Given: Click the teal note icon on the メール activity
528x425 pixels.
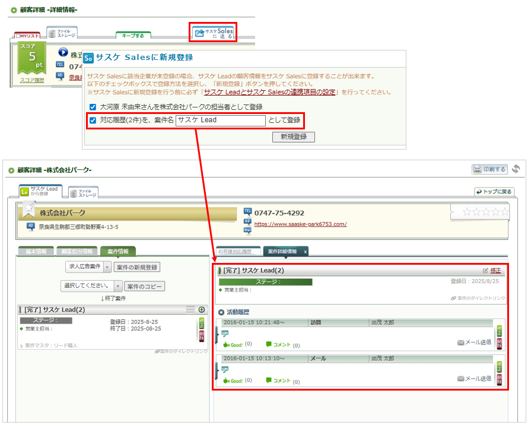Looking at the screenshot, I should coord(225,370).
